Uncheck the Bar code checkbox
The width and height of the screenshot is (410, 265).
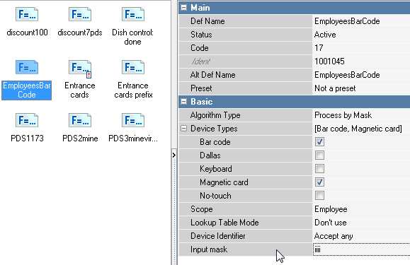(x=319, y=142)
